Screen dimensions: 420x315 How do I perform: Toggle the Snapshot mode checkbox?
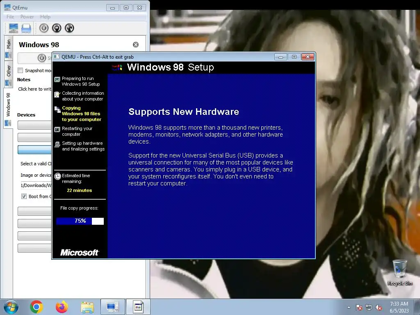point(21,71)
